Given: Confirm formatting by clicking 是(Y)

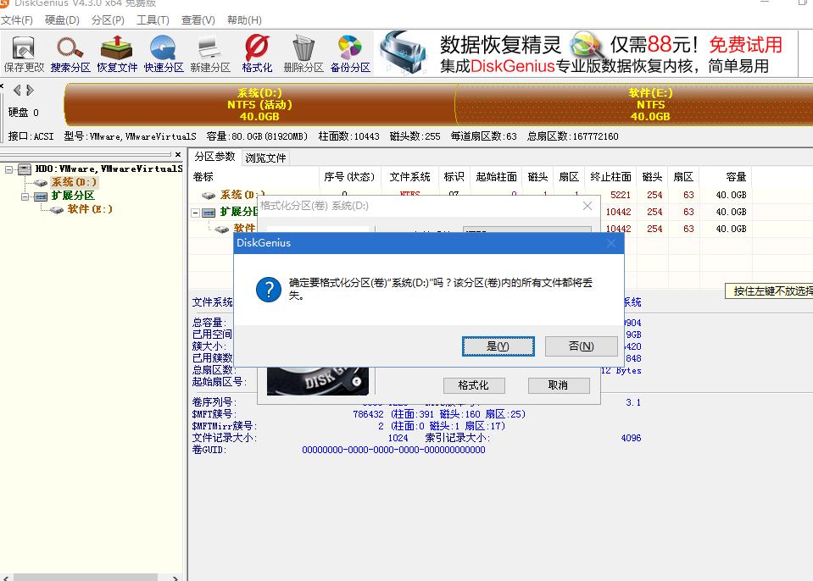Looking at the screenshot, I should click(498, 346).
